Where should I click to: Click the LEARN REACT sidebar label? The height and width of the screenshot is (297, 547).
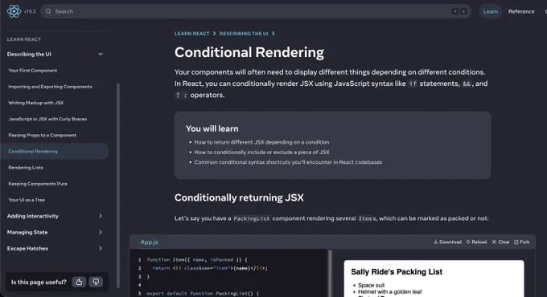tap(23, 39)
